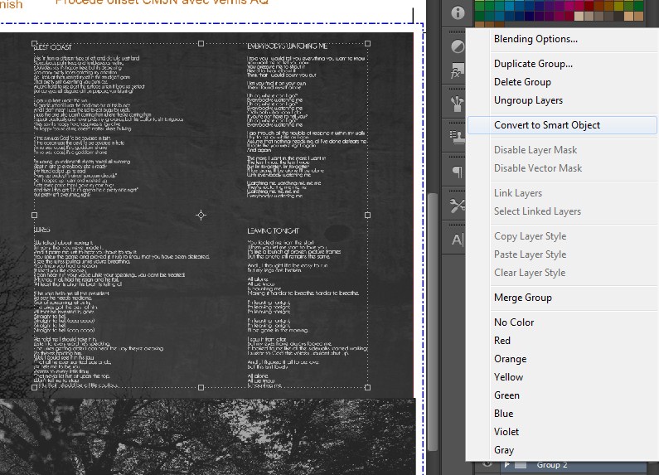Viewport: 659px width, 475px height.
Task: Click the Group 2 folder icon
Action: pos(521,465)
